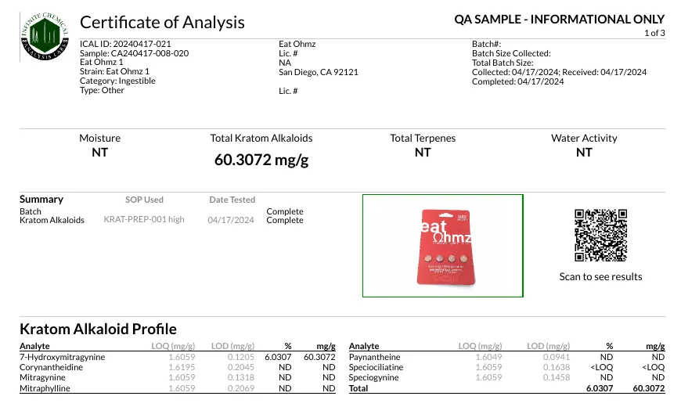The width and height of the screenshot is (681, 407).
Task: Click 'KRAT-PREP-001 high' SOP entry
Action: [144, 220]
